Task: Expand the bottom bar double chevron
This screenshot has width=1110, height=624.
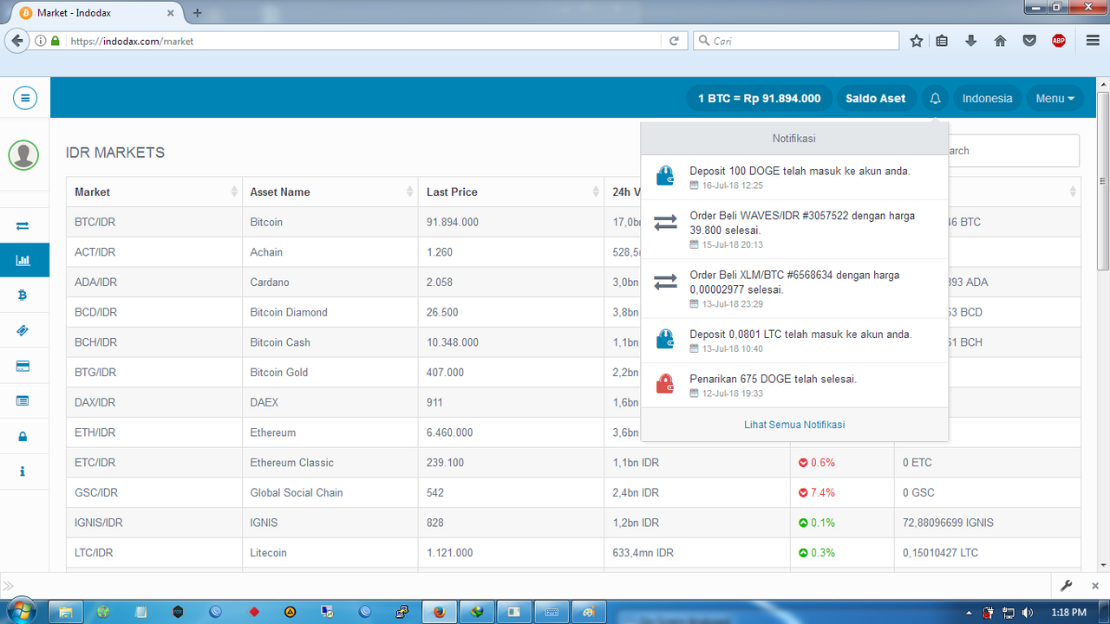Action: coord(8,587)
